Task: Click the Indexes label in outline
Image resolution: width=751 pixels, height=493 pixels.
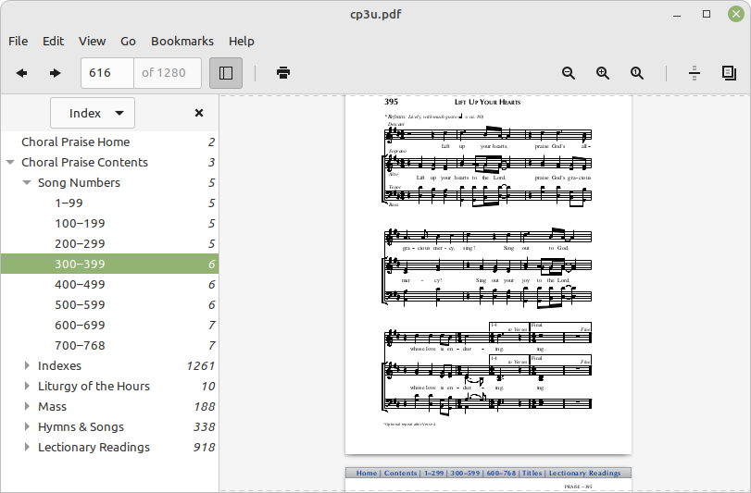Action: (59, 365)
